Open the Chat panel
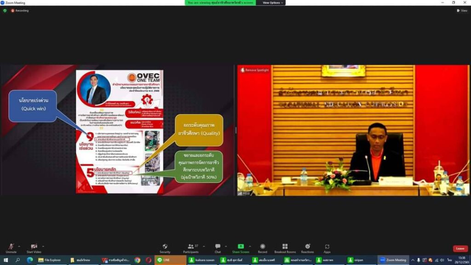The height and width of the screenshot is (265, 471). (x=218, y=247)
